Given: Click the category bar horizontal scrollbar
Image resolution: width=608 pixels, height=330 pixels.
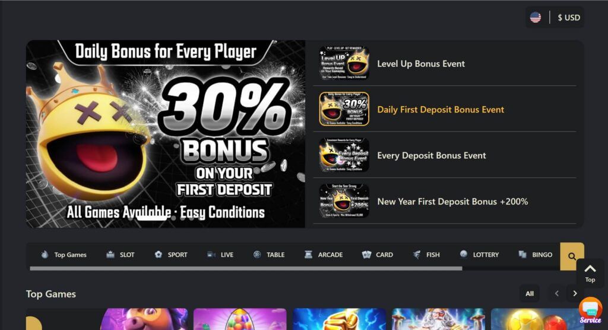Looking at the screenshot, I should [246, 268].
